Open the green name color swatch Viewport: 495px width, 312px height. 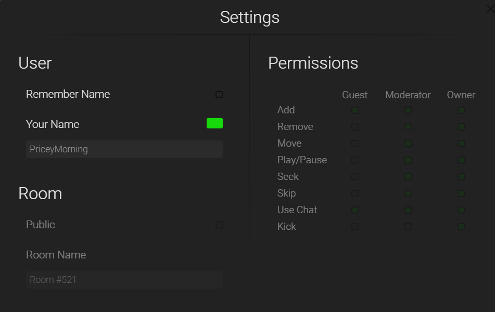[214, 123]
